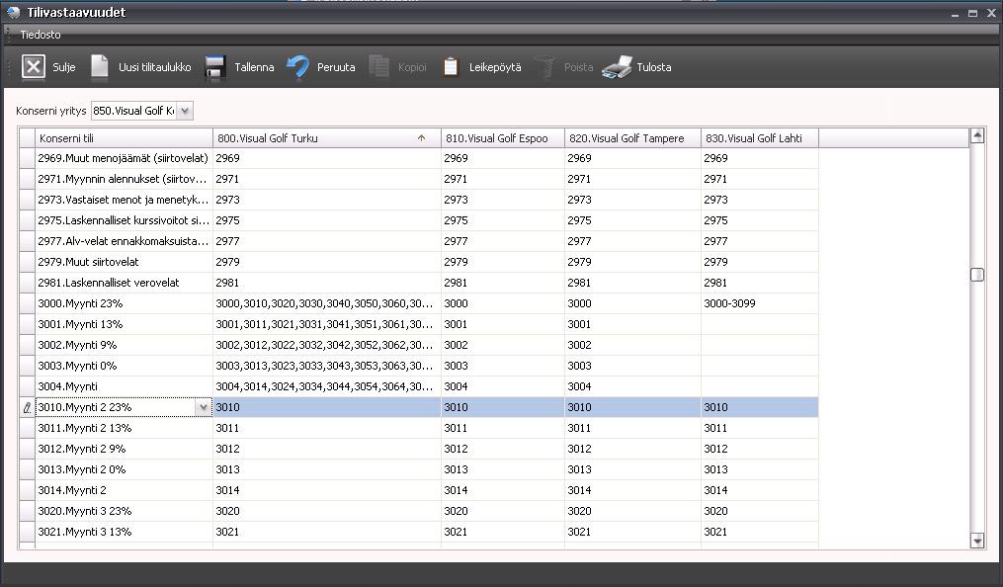The height and width of the screenshot is (587, 1003).
Task: Click the Tulosta printer icon
Action: 618,67
